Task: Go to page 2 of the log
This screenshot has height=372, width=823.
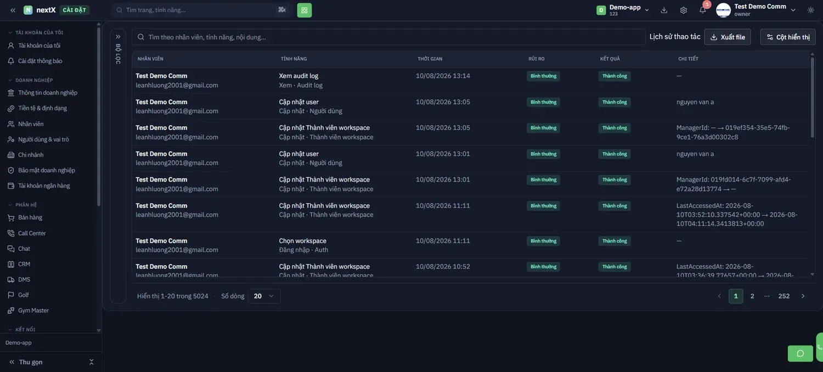Action: tap(752, 296)
